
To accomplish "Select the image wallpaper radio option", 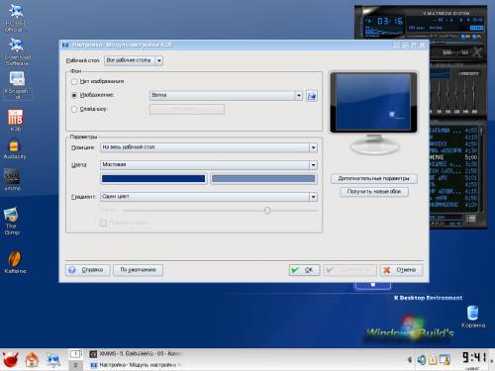I will pos(74,95).
